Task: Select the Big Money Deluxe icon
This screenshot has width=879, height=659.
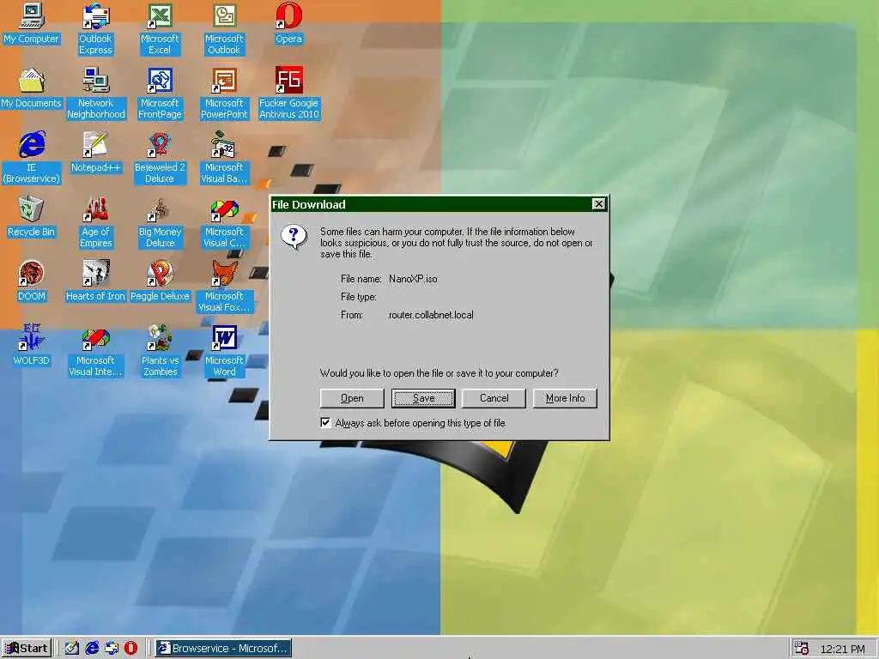Action: tap(160, 222)
